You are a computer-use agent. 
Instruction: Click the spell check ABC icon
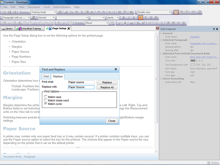125,12
